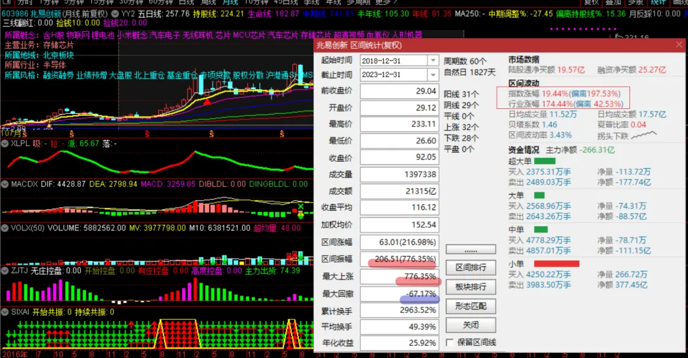
Task: Click the 板块排行 button
Action: pyautogui.click(x=471, y=287)
